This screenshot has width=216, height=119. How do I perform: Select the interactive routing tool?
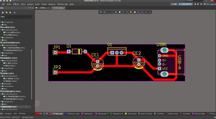(x=123, y=12)
